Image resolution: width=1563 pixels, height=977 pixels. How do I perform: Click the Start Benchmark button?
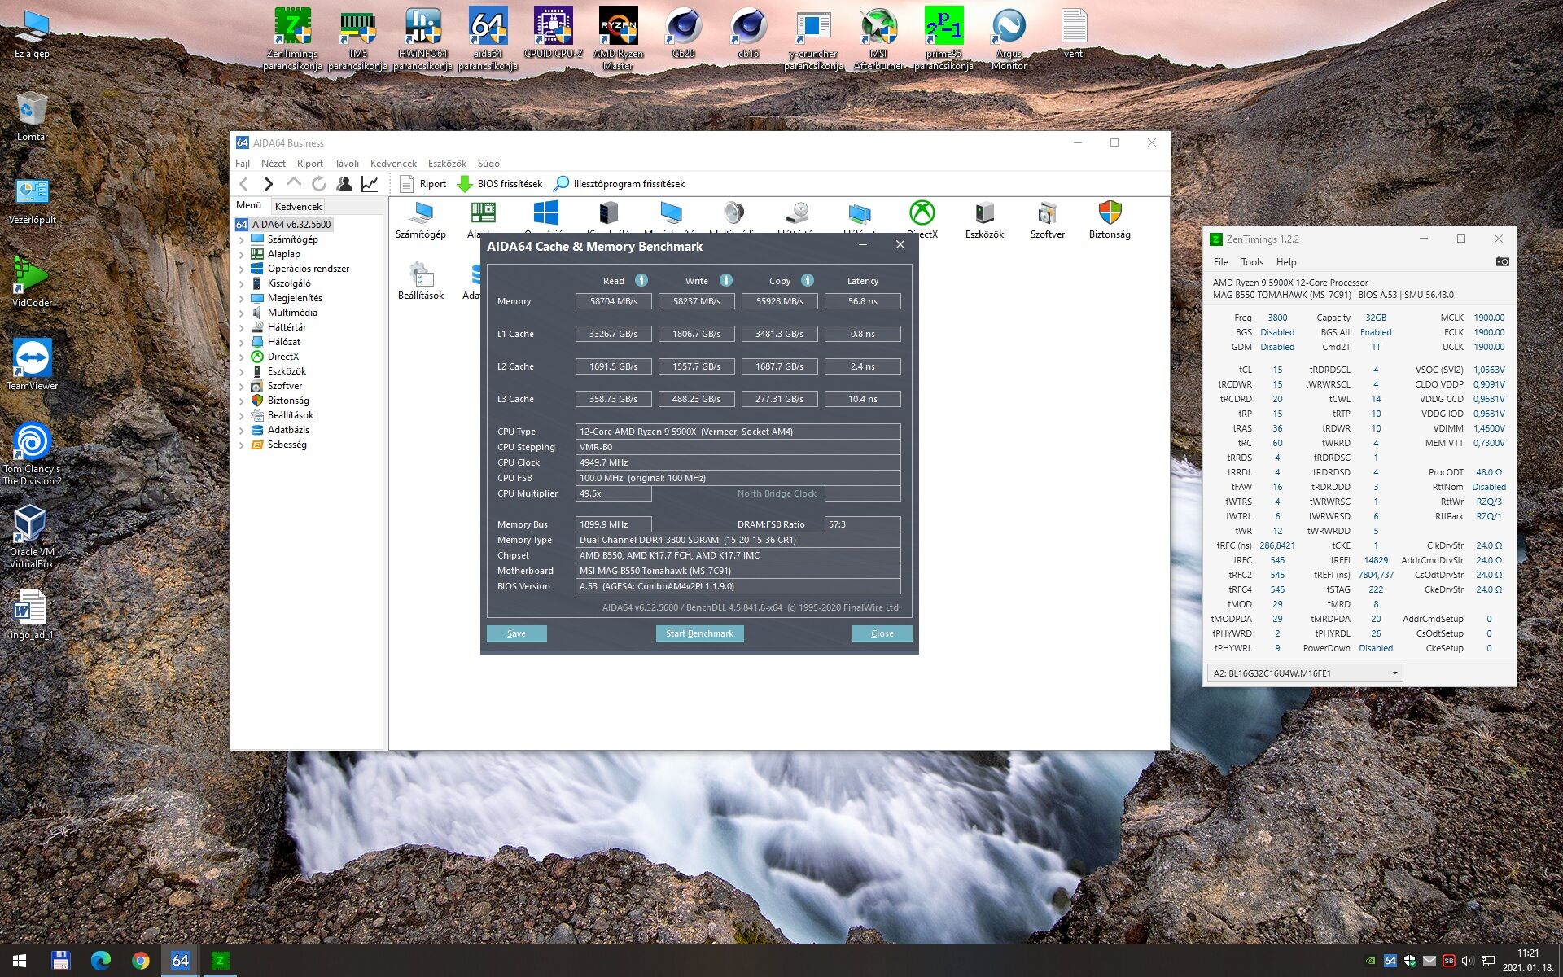coord(699,633)
